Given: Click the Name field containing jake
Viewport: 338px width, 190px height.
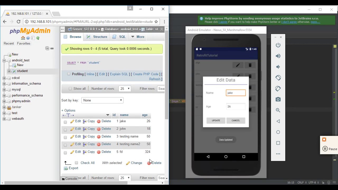Looking at the screenshot, I should pos(236,93).
